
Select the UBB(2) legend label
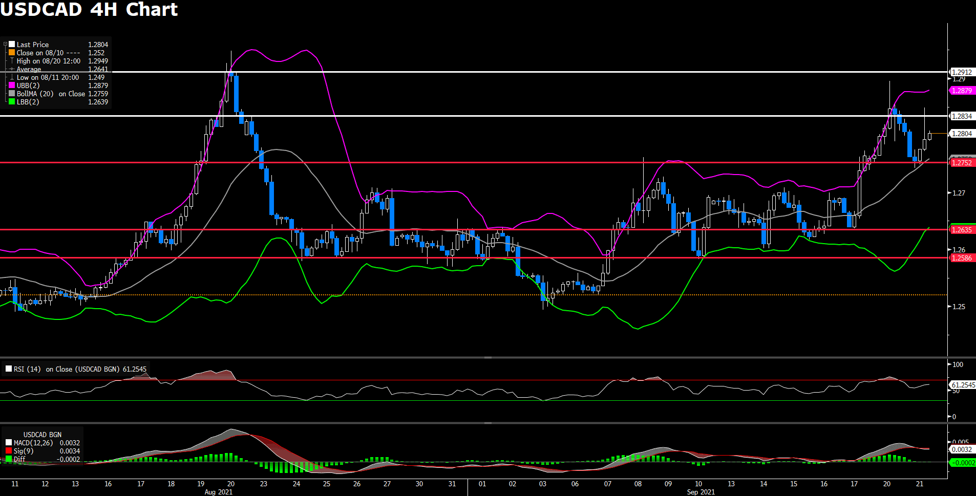pyautogui.click(x=28, y=85)
